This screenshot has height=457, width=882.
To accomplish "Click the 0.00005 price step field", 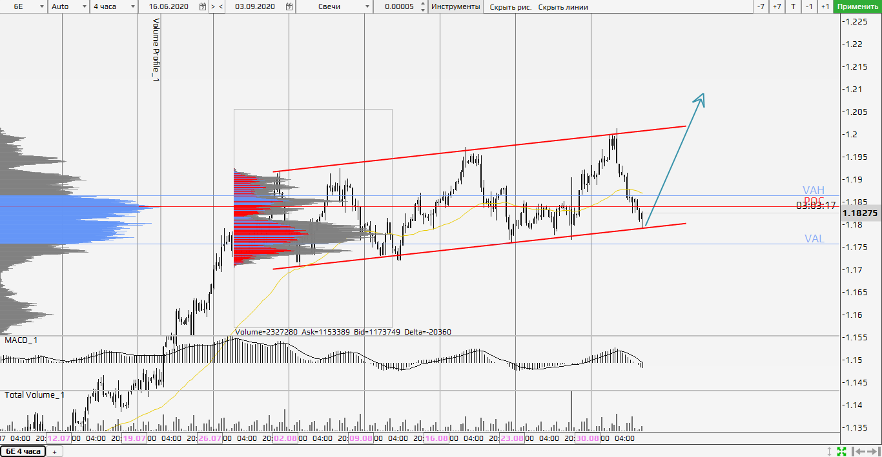I will (399, 6).
